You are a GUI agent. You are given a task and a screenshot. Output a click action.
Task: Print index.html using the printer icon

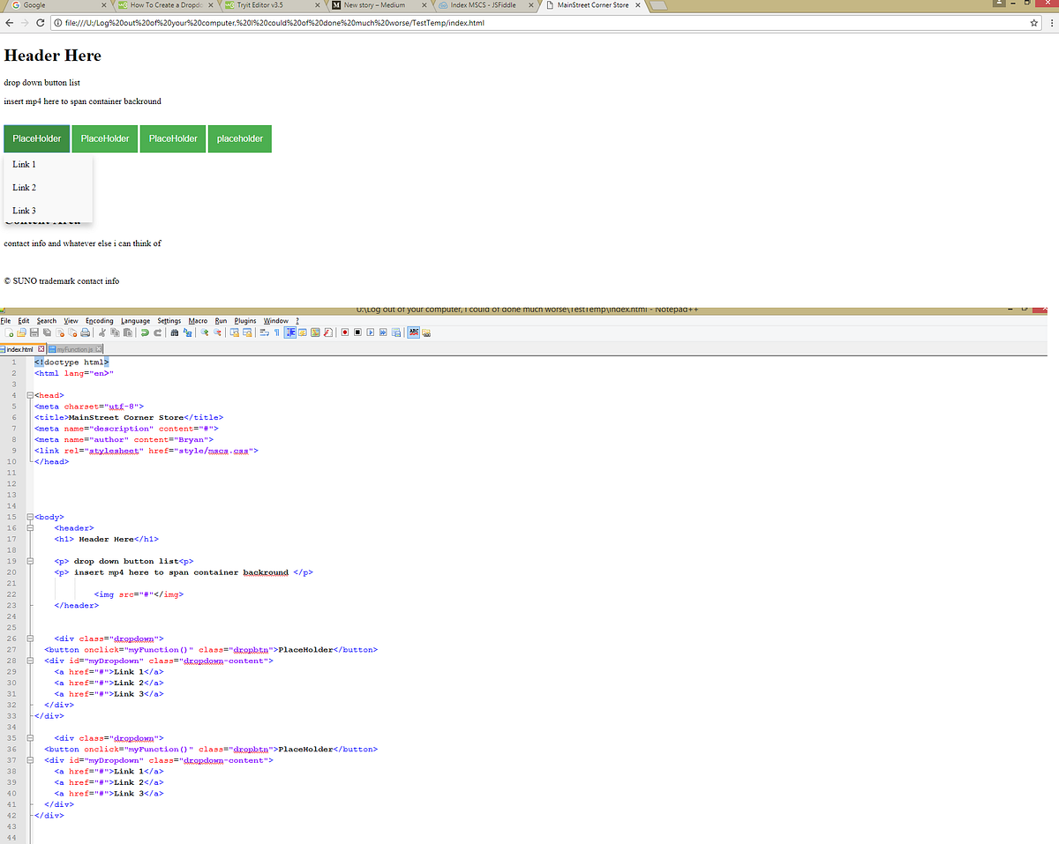tap(85, 332)
